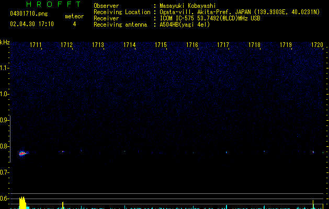Click the yellow power spike under 1712

[x=63, y=205]
